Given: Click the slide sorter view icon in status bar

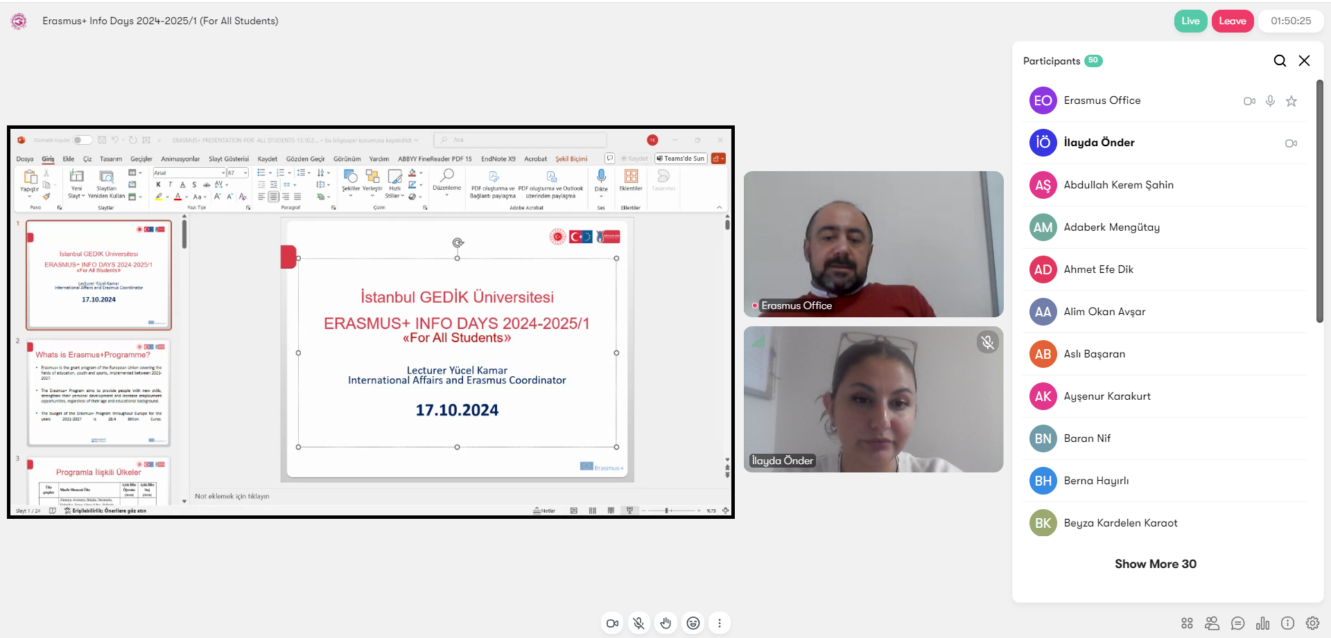Looking at the screenshot, I should click(x=593, y=511).
